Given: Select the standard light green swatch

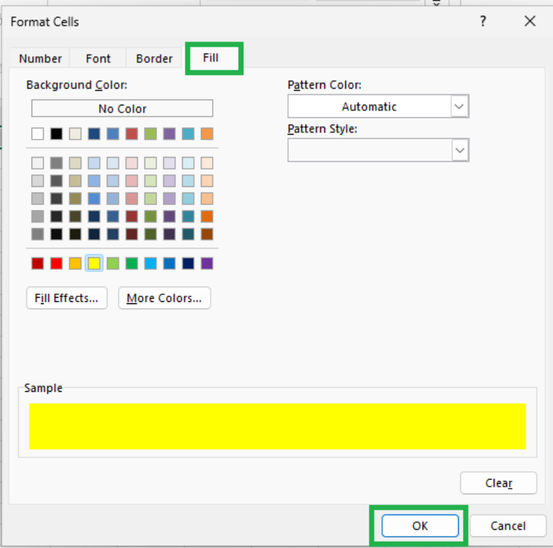Looking at the screenshot, I should pos(113,264).
